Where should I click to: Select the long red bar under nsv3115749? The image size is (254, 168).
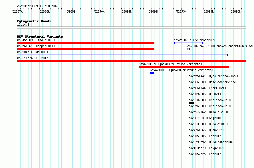point(131,61)
